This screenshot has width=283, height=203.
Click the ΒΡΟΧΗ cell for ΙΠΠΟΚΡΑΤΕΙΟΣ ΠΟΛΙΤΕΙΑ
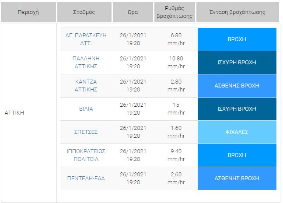(237, 155)
